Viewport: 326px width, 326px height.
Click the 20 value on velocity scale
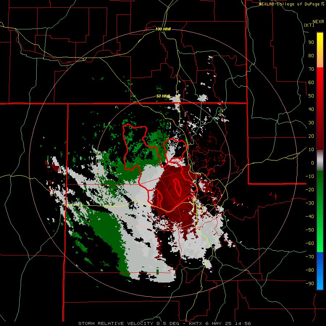coord(311,136)
